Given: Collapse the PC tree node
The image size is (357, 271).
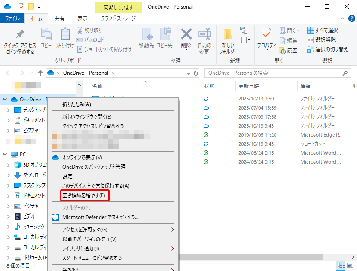Looking at the screenshot, I should point(5,155).
